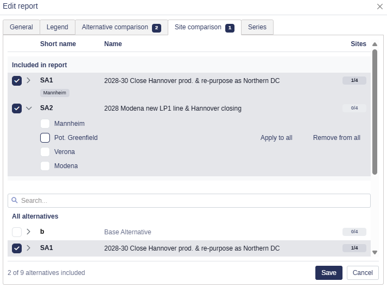
Task: Click the 1/4 sites badge for included SA1
Action: (354, 80)
